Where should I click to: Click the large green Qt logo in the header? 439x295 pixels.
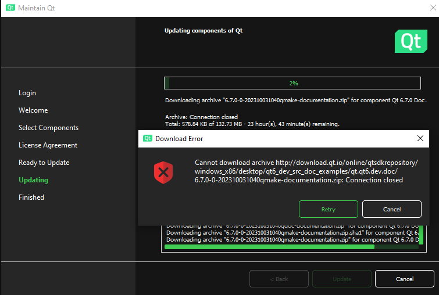[411, 42]
